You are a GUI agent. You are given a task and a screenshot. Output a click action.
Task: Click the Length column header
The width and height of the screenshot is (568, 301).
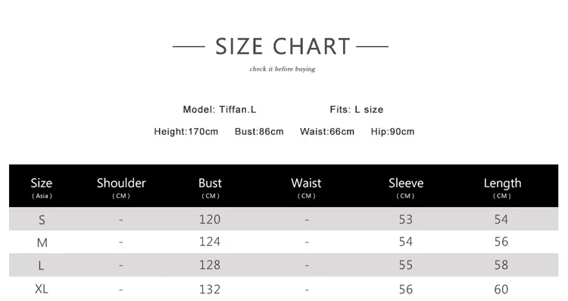pos(502,187)
